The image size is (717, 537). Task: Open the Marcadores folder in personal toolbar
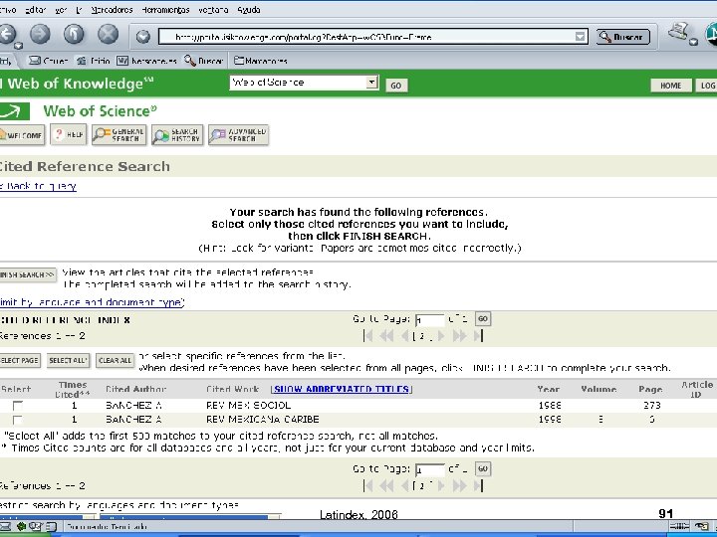point(260,61)
